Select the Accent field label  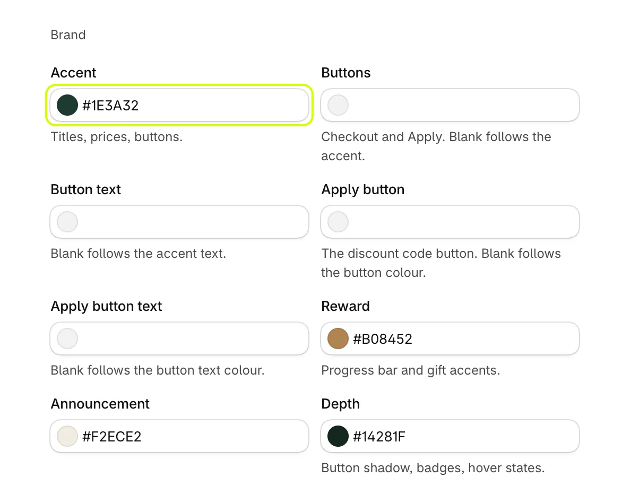pyautogui.click(x=73, y=73)
